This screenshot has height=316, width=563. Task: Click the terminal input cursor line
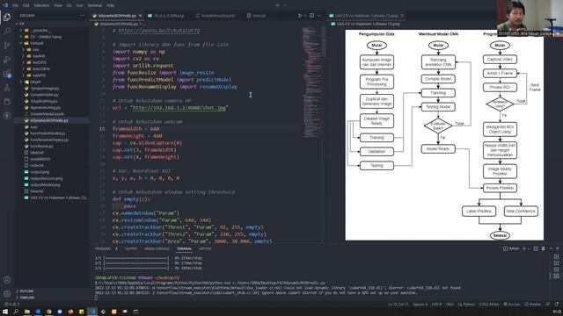tap(96, 298)
